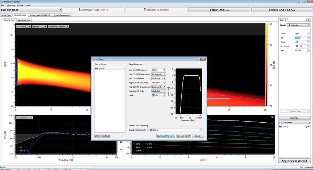This screenshot has height=170, width=313.
Task: Click the Auto EQ dialog help button
Action: (197, 59)
